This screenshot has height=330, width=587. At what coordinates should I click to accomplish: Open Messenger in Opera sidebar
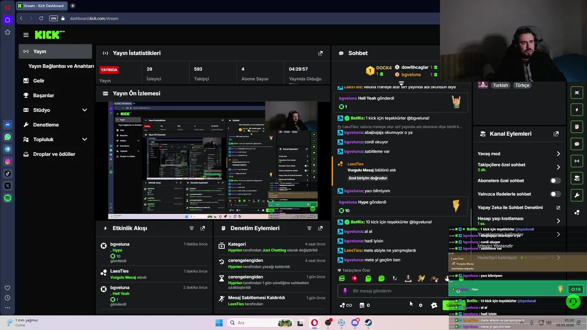7,125
